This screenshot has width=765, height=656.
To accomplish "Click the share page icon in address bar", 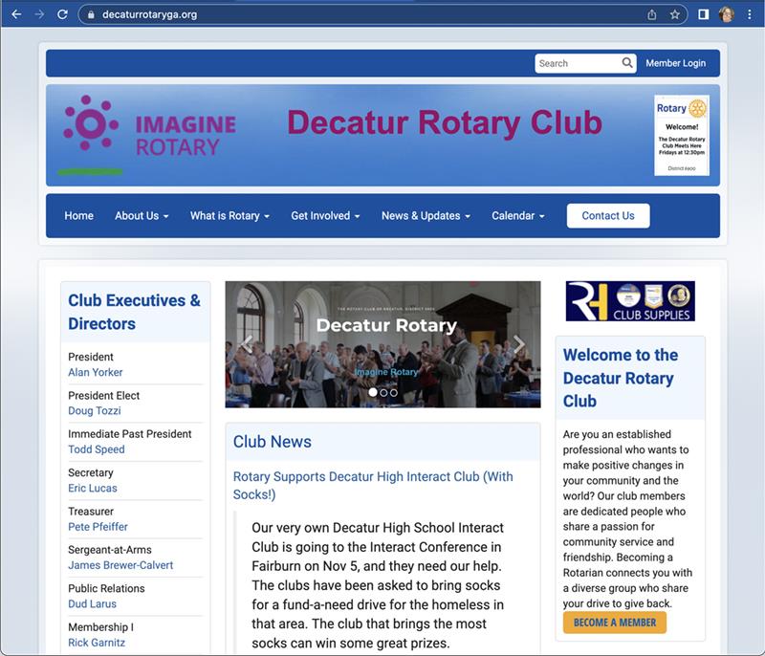I will [x=652, y=14].
